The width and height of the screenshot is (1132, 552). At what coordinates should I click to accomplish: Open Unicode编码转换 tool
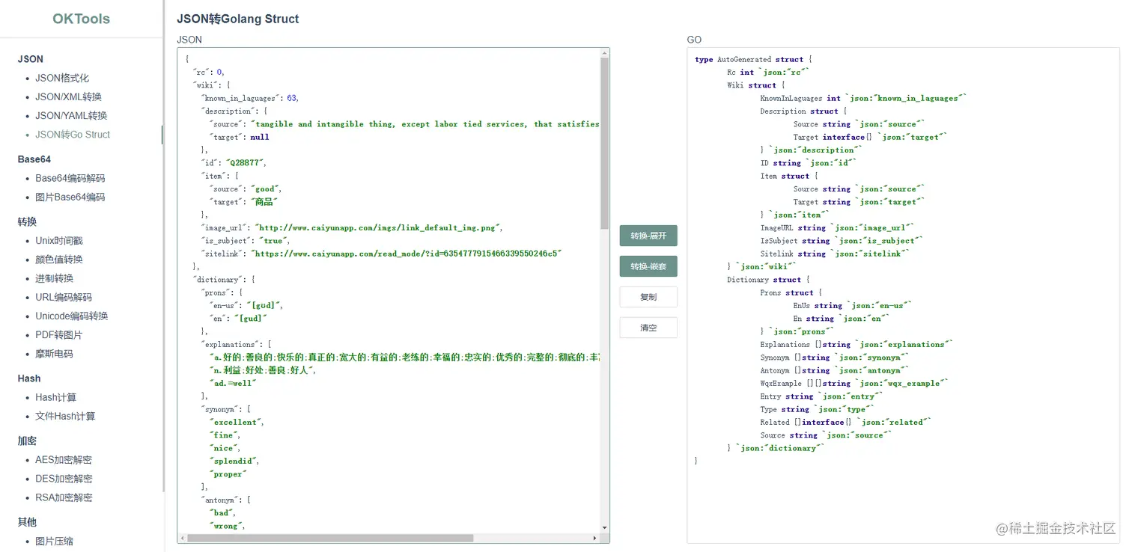pyautogui.click(x=72, y=316)
